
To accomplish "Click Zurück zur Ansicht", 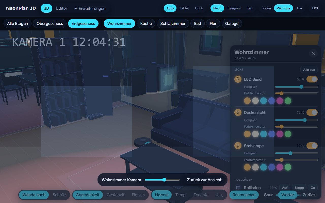I will coord(204,180).
